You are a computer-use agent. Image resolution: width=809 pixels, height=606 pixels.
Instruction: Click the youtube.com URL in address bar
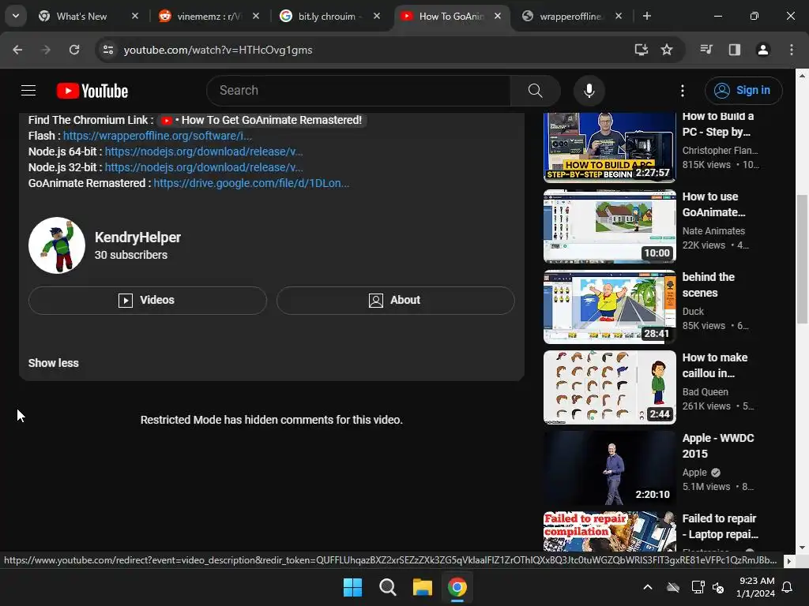[218, 50]
